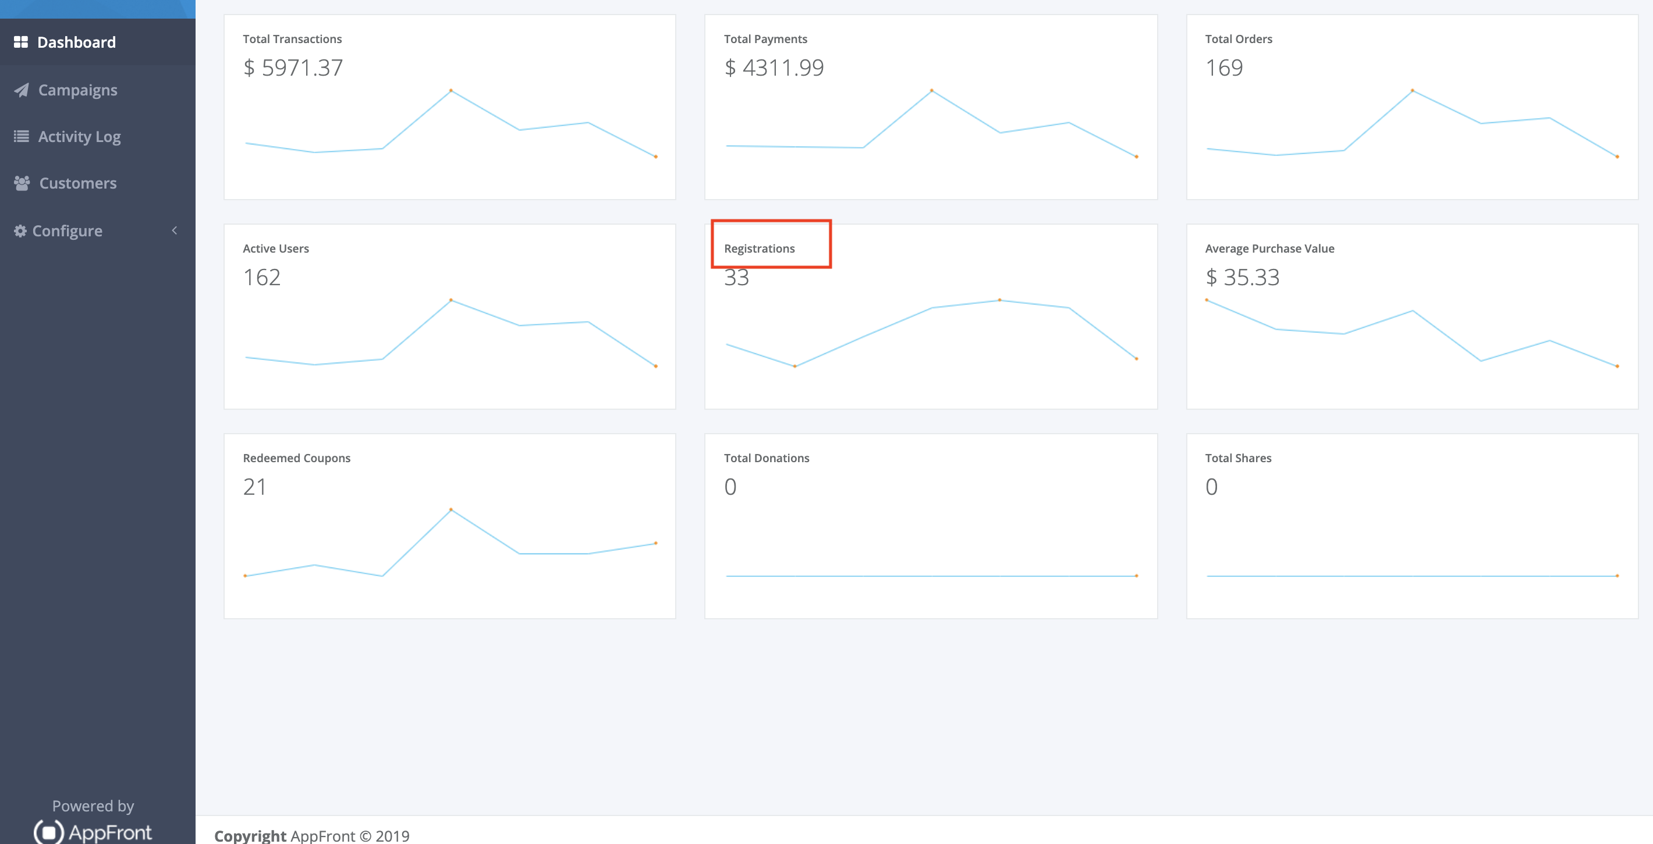Click the Redeemed Coupons sparkline chart
This screenshot has height=844, width=1653.
(451, 543)
